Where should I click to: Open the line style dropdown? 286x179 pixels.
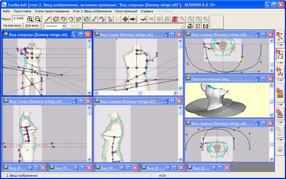click(x=64, y=26)
